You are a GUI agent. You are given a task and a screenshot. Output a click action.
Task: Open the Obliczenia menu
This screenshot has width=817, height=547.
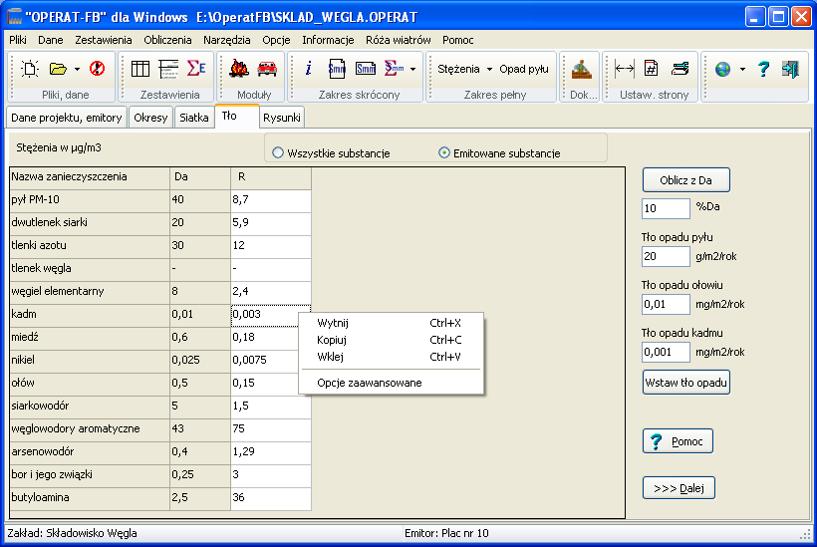[x=167, y=40]
